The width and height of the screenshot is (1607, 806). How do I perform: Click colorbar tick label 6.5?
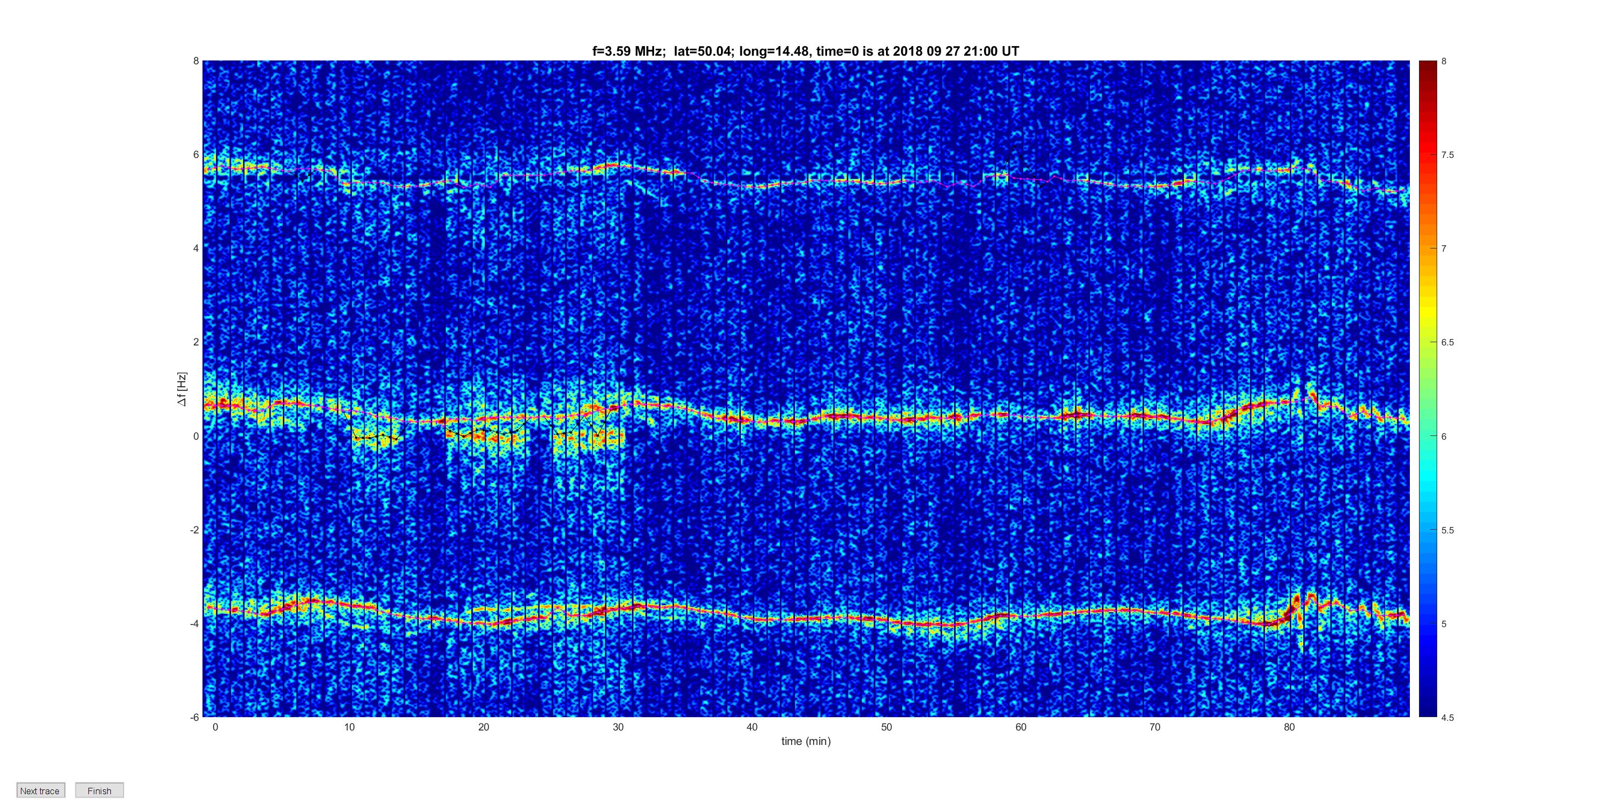click(1447, 343)
